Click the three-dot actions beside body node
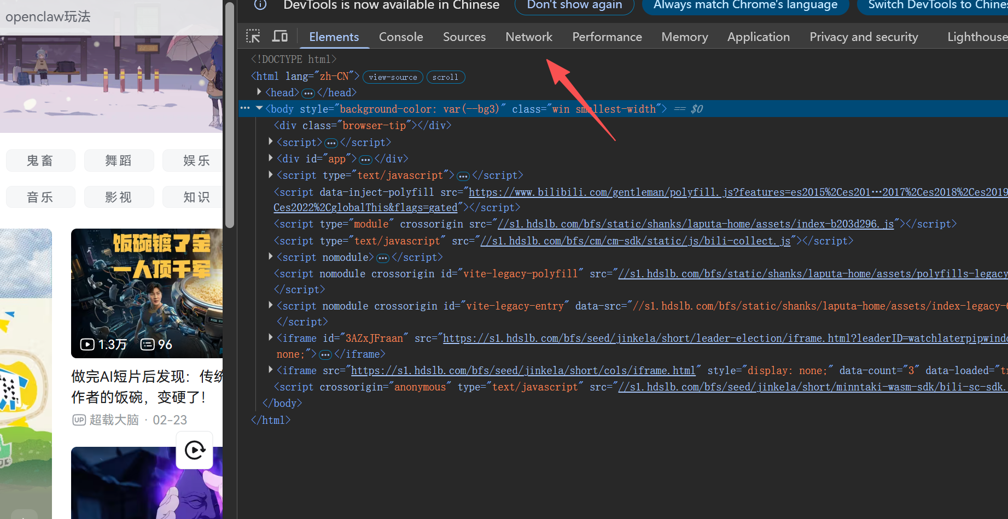 (x=245, y=108)
